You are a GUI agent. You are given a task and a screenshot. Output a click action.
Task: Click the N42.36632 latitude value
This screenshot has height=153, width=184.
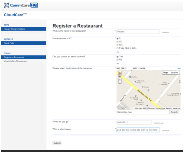pyautogui.click(x=122, y=68)
